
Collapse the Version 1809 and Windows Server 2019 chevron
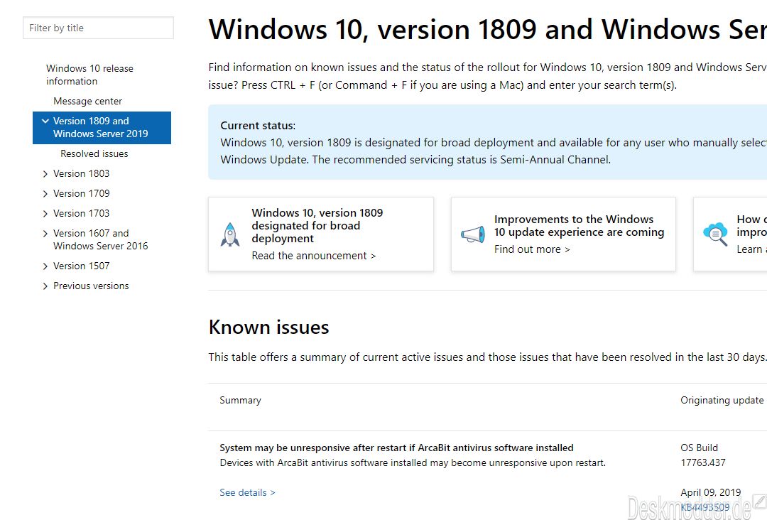[45, 121]
